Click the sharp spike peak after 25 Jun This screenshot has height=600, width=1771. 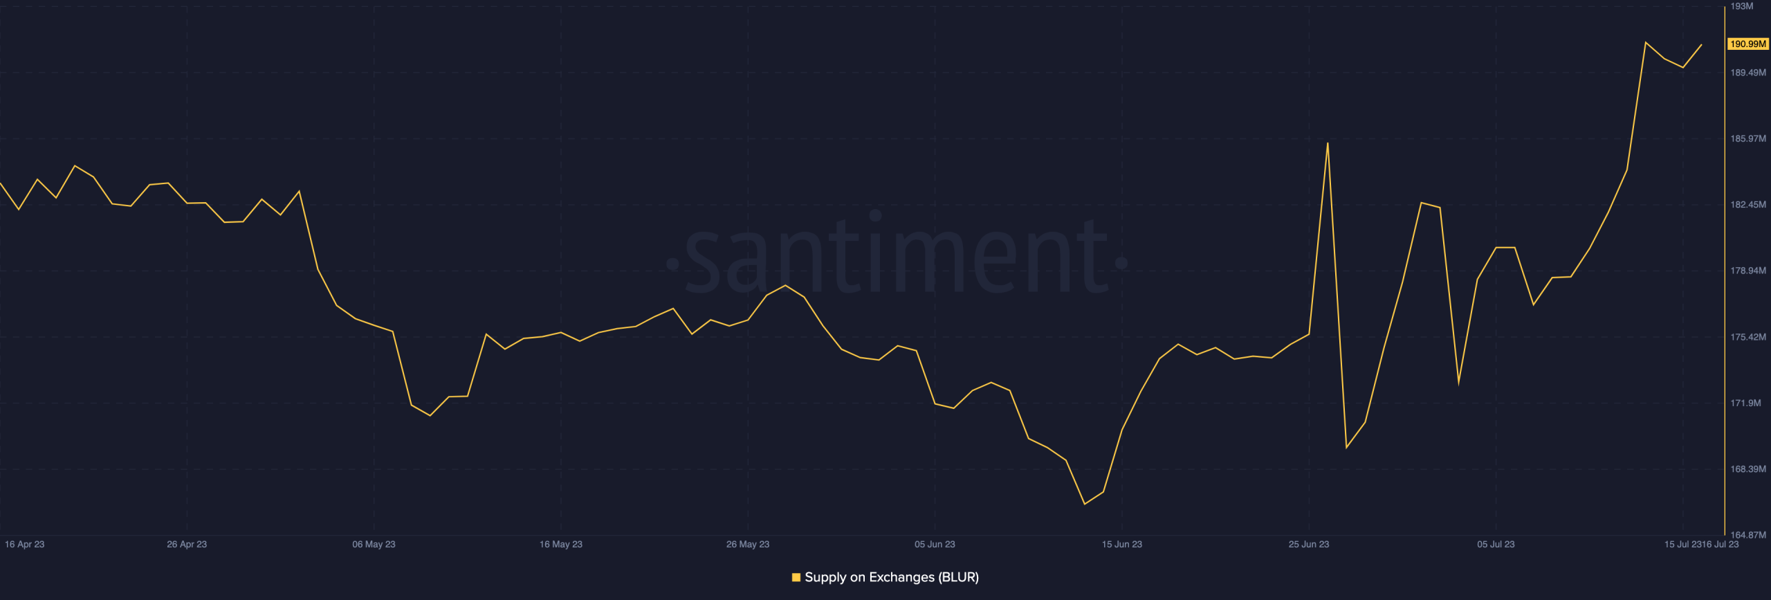1328,143
